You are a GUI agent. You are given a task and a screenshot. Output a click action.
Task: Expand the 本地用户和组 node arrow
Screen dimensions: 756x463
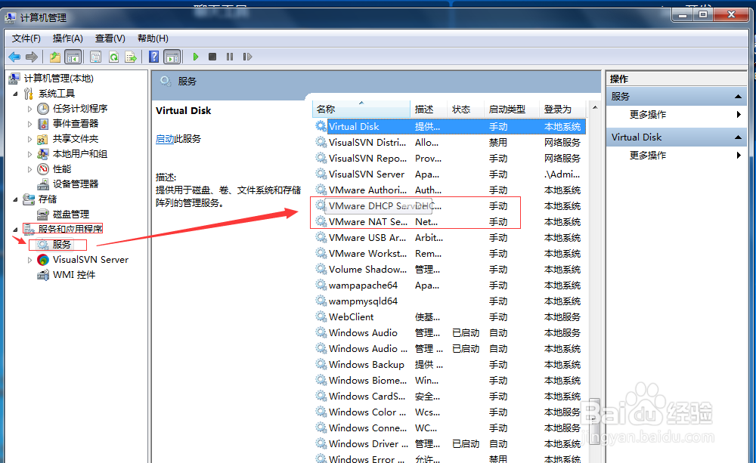pyautogui.click(x=29, y=154)
